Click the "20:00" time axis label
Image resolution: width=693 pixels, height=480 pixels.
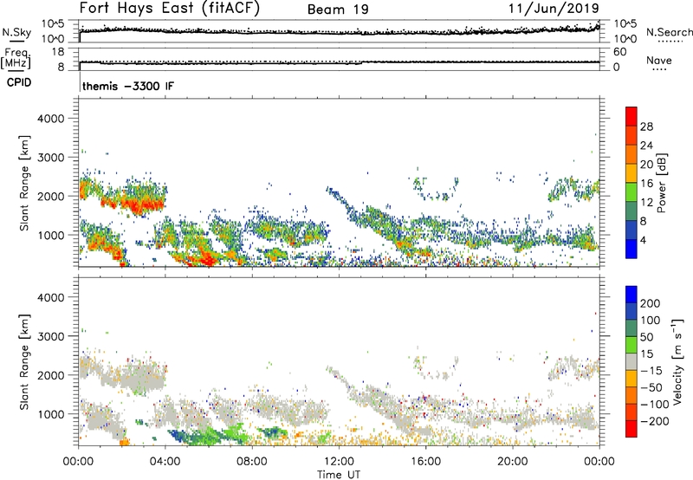513,462
